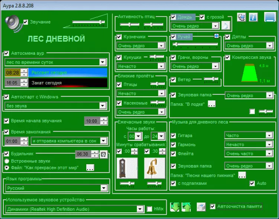279x219 pixels.
Task: Toggle the Время замолкания checkbox
Action: tap(7, 132)
